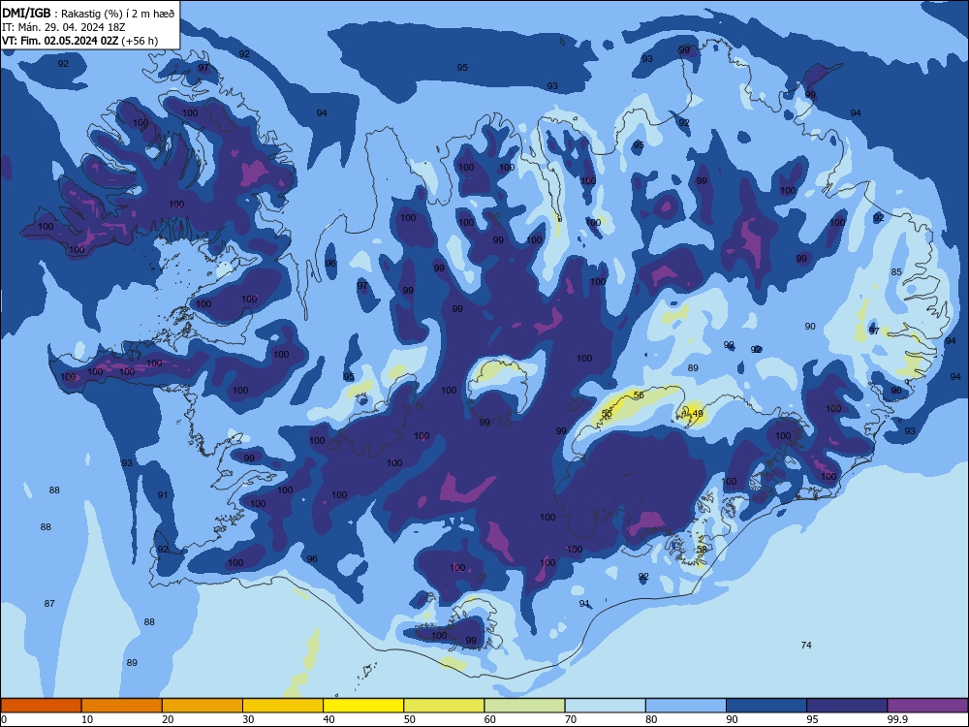Click the map value "74" over the sea

[x=806, y=645]
